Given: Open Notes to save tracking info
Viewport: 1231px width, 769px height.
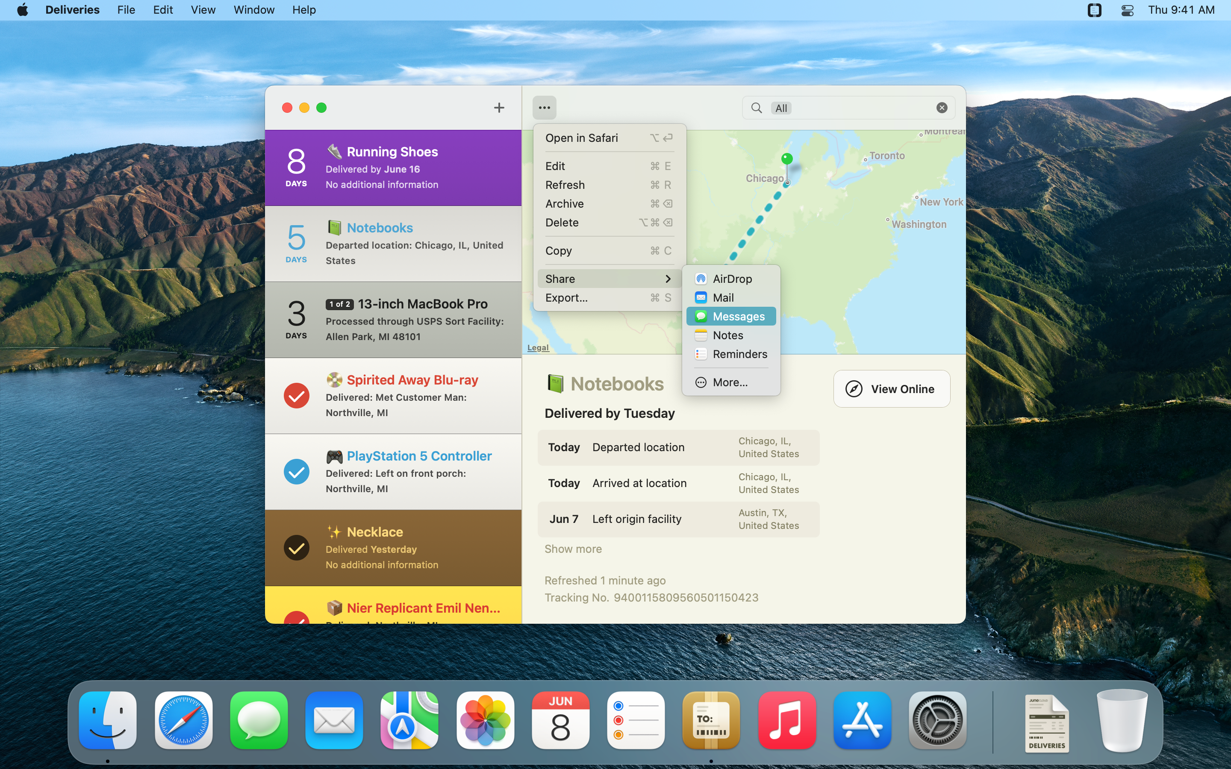Looking at the screenshot, I should coord(727,335).
